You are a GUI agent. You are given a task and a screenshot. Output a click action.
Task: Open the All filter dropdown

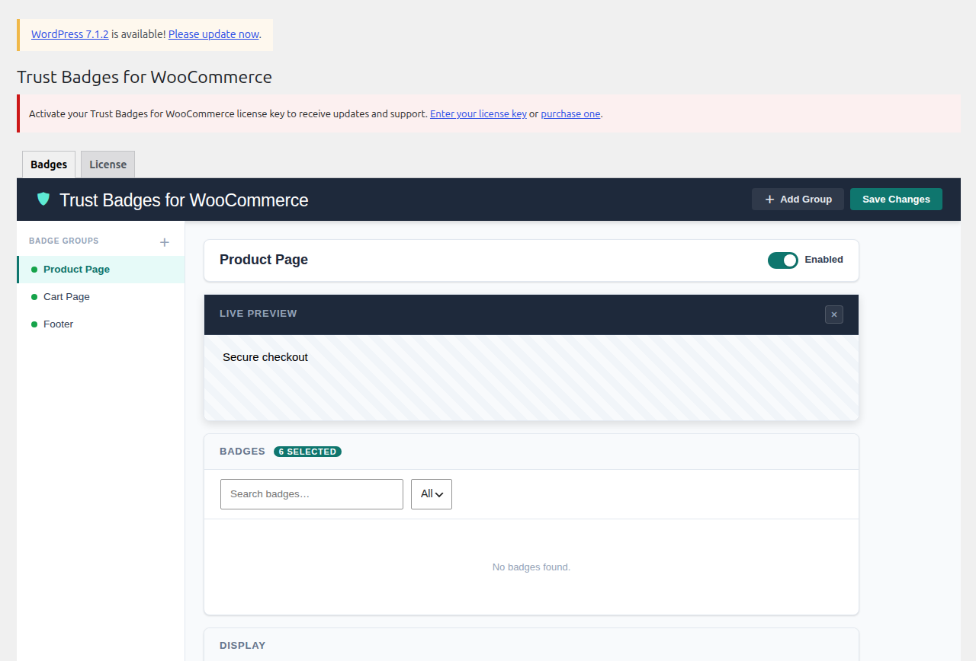coord(432,494)
